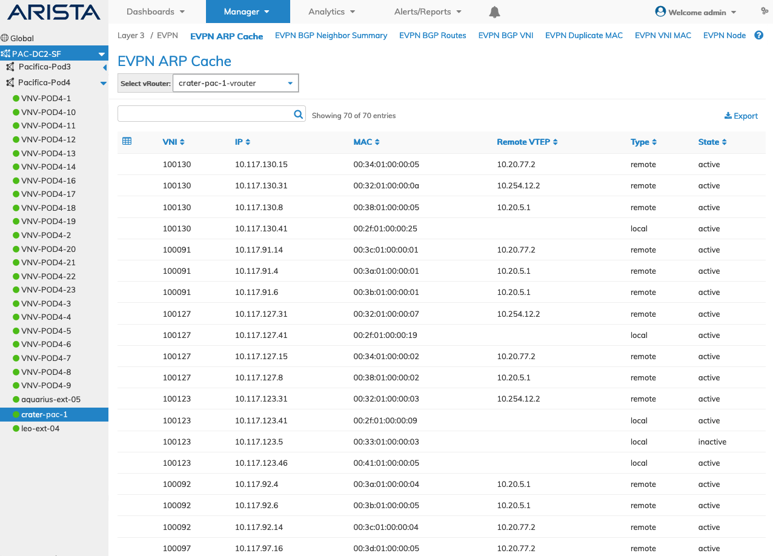This screenshot has height=556, width=773.
Task: Click the EVPN breadcrumb
Action: pyautogui.click(x=167, y=36)
